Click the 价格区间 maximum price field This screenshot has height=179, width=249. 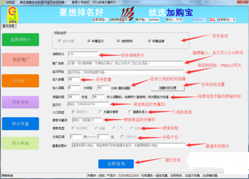[x=103, y=137]
